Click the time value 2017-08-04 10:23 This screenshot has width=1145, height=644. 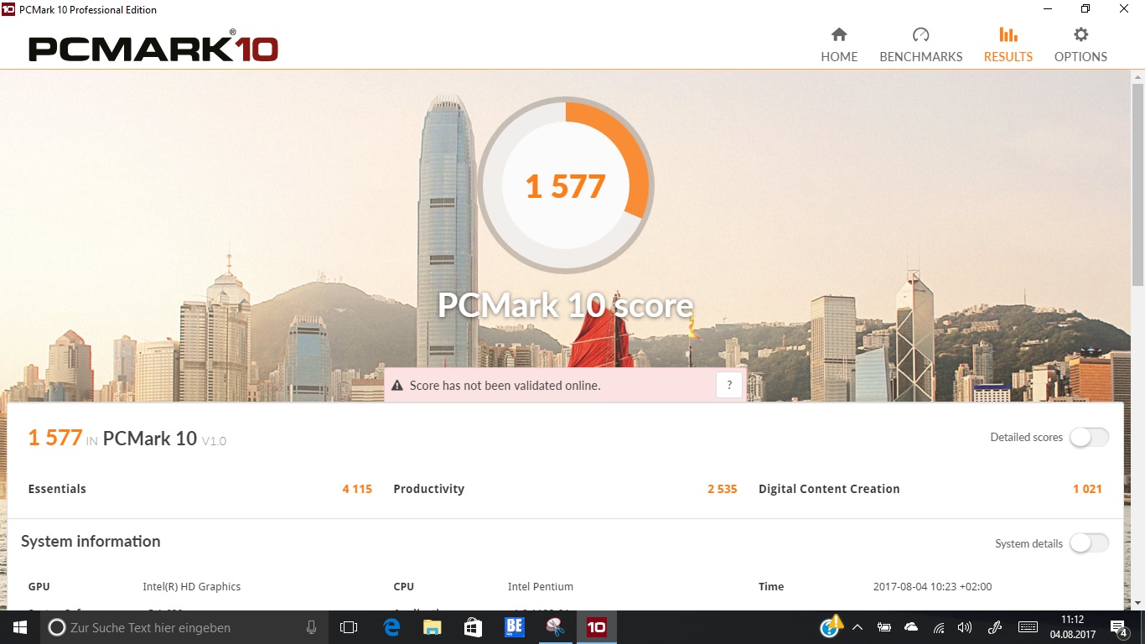(x=932, y=587)
